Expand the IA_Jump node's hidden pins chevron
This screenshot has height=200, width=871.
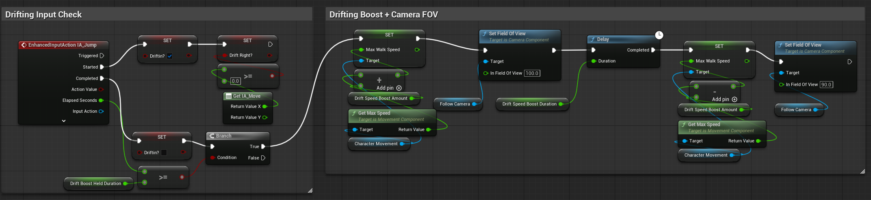tap(64, 121)
